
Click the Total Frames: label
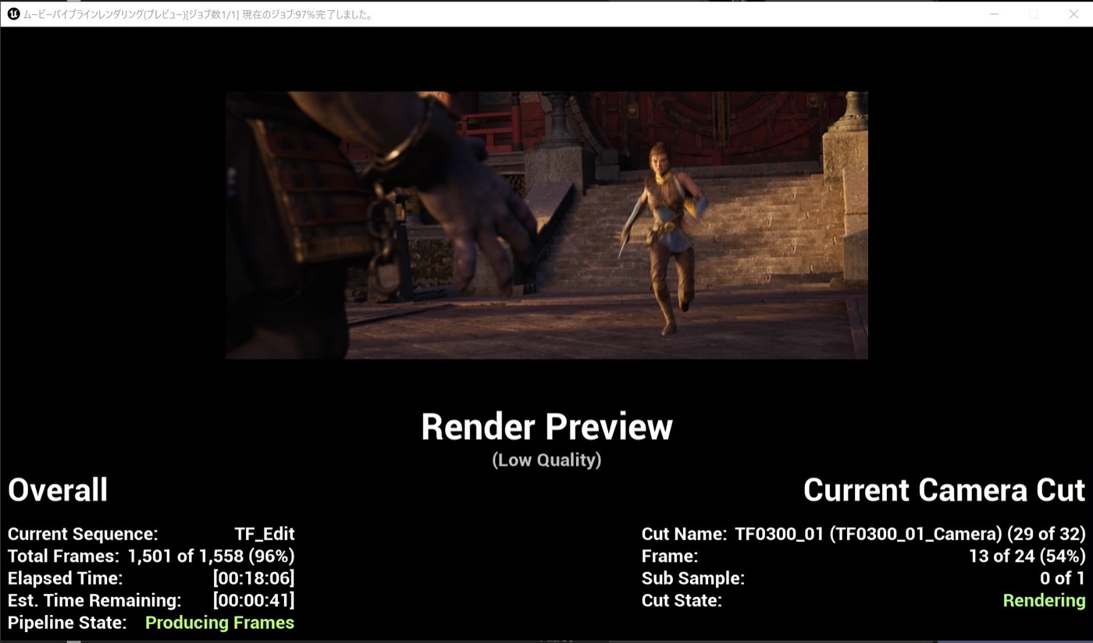coord(63,556)
